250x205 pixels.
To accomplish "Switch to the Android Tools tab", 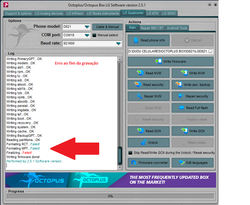I will coord(177,28).
